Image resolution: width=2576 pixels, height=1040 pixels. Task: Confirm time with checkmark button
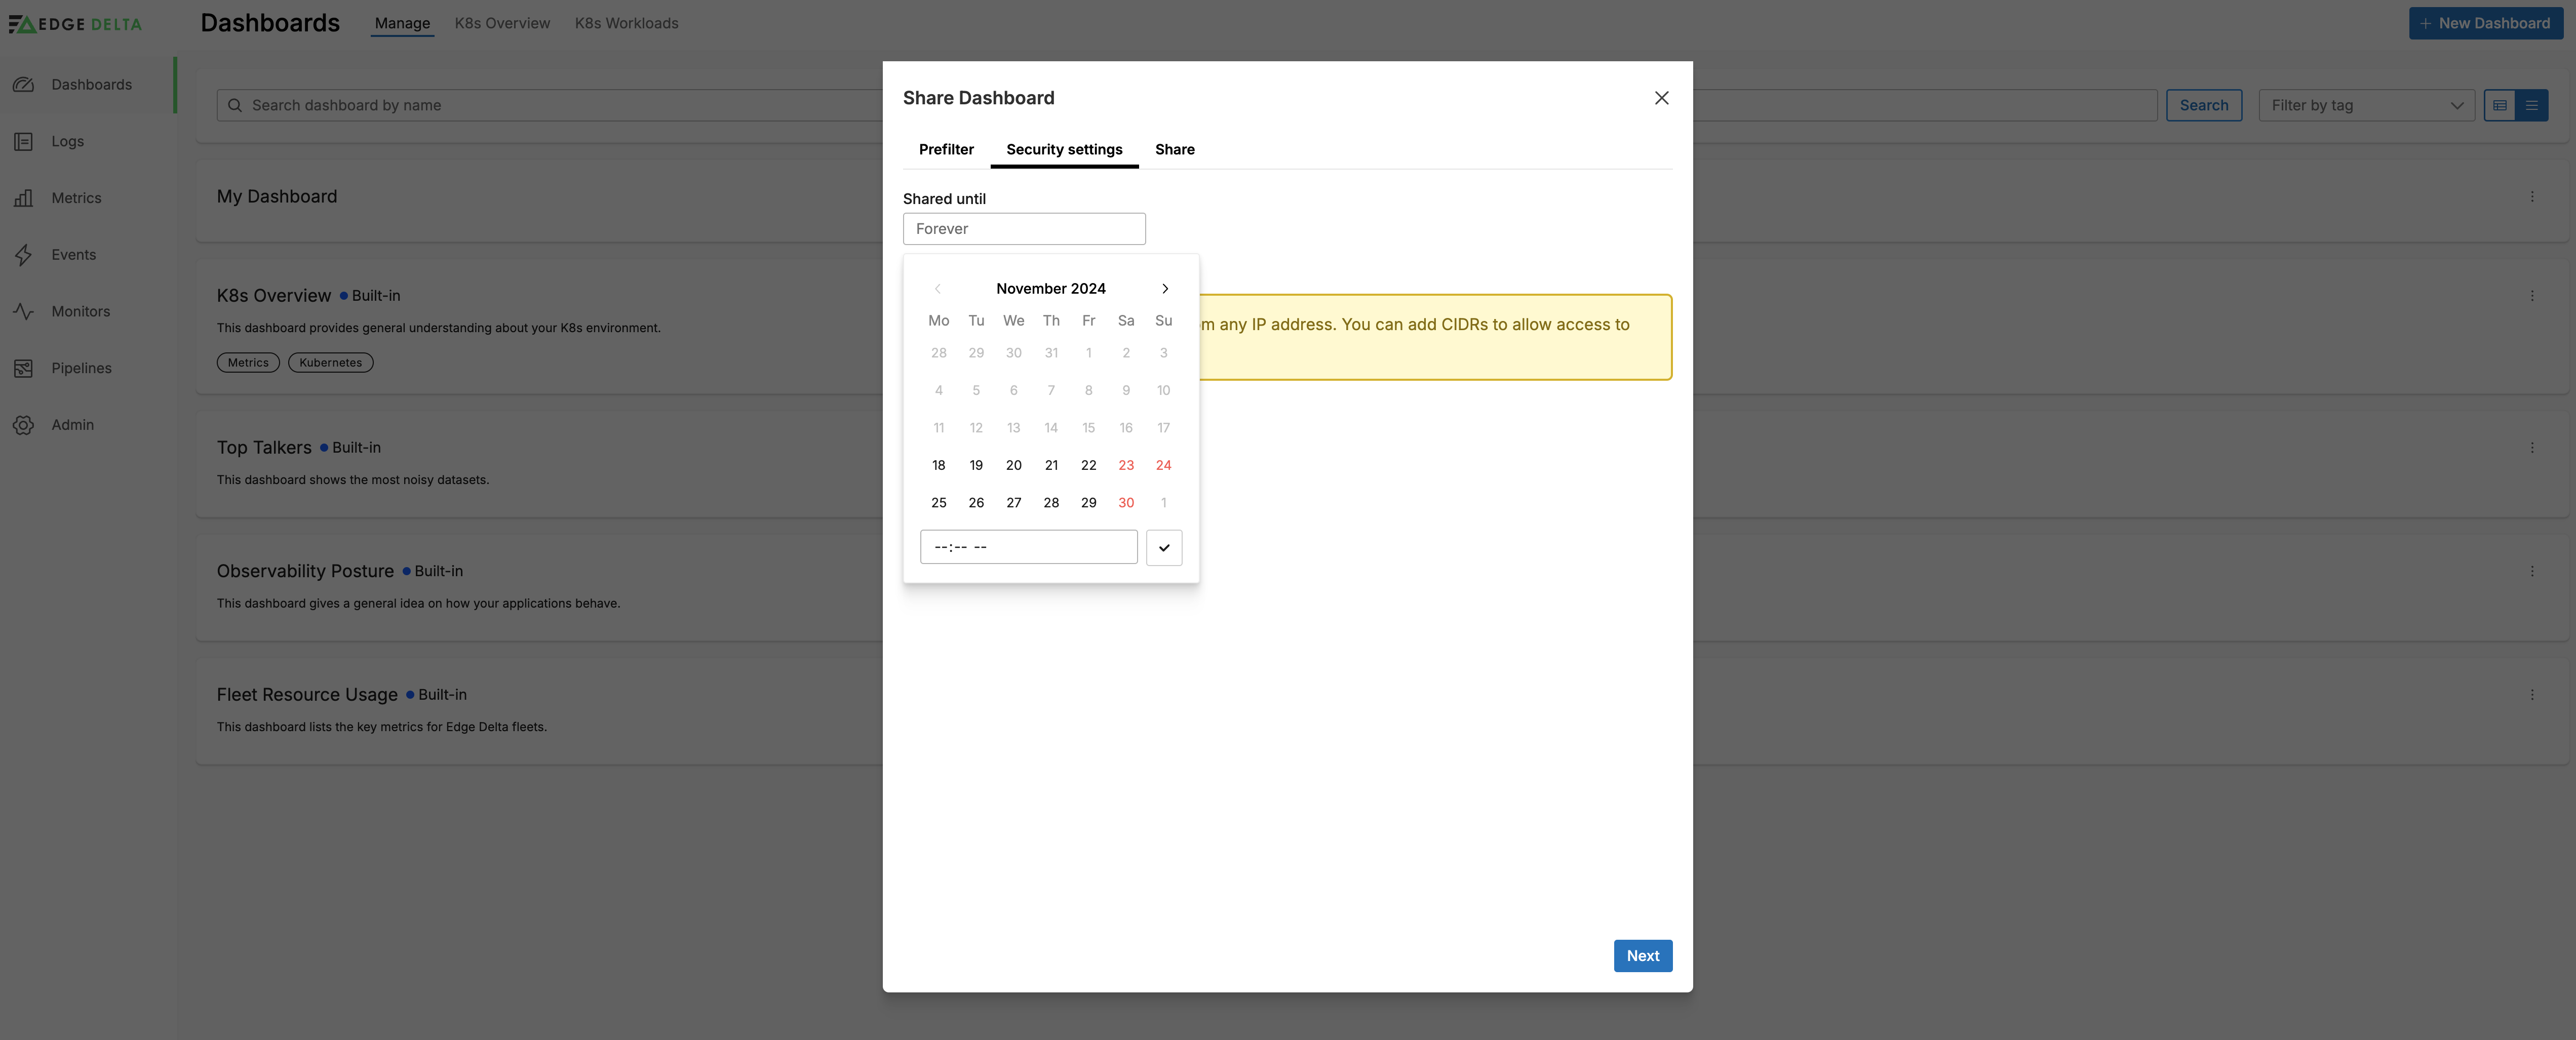[x=1164, y=547]
